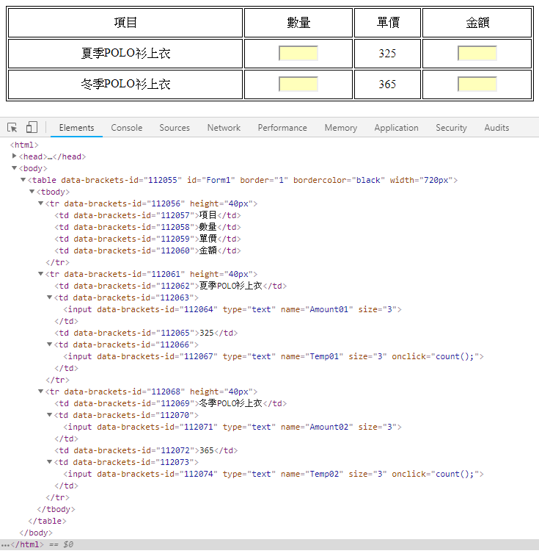Click the amount input for 冬季POLO衫上衣
The image size is (539, 559).
point(477,84)
